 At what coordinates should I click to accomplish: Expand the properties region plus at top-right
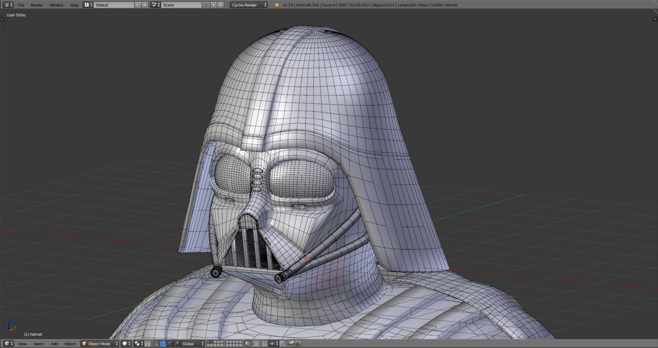tap(656, 19)
